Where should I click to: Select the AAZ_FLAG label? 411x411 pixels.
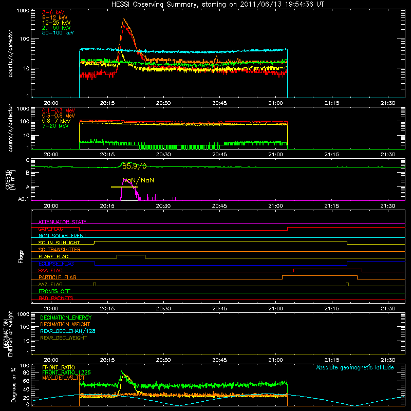click(50, 285)
